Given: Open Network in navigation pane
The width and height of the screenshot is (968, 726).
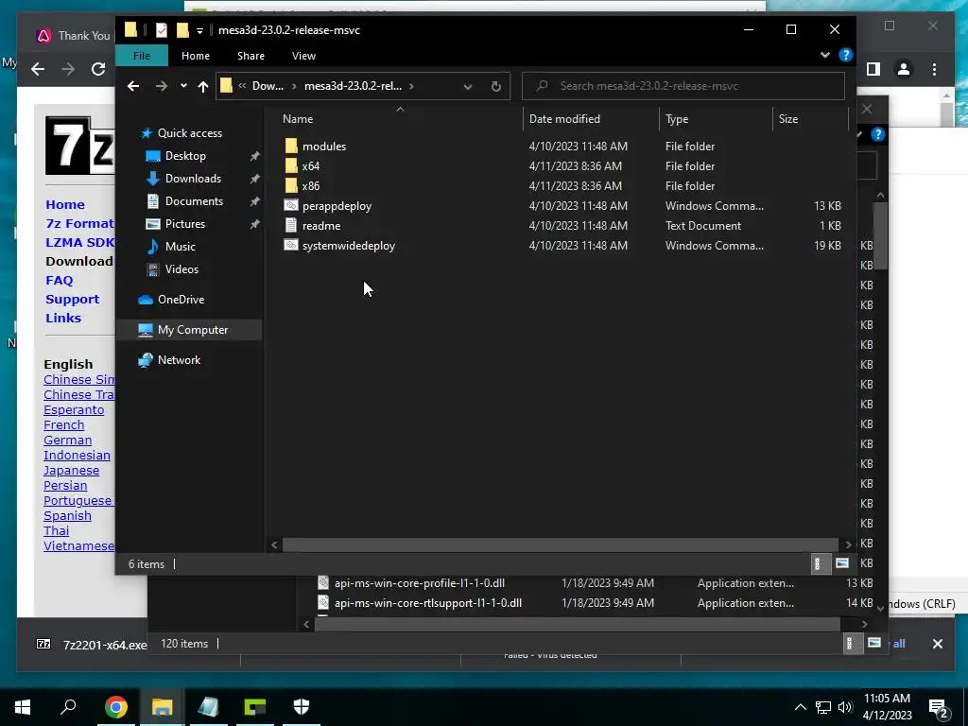Looking at the screenshot, I should point(179,360).
